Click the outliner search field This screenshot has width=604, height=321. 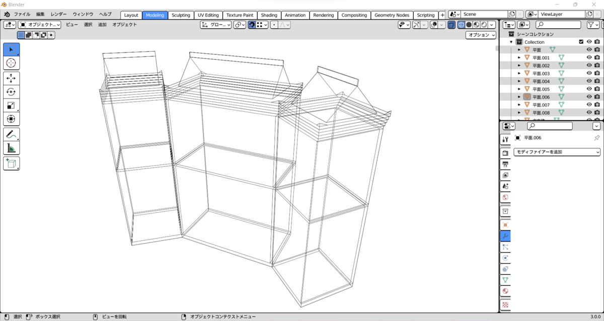coord(558,25)
